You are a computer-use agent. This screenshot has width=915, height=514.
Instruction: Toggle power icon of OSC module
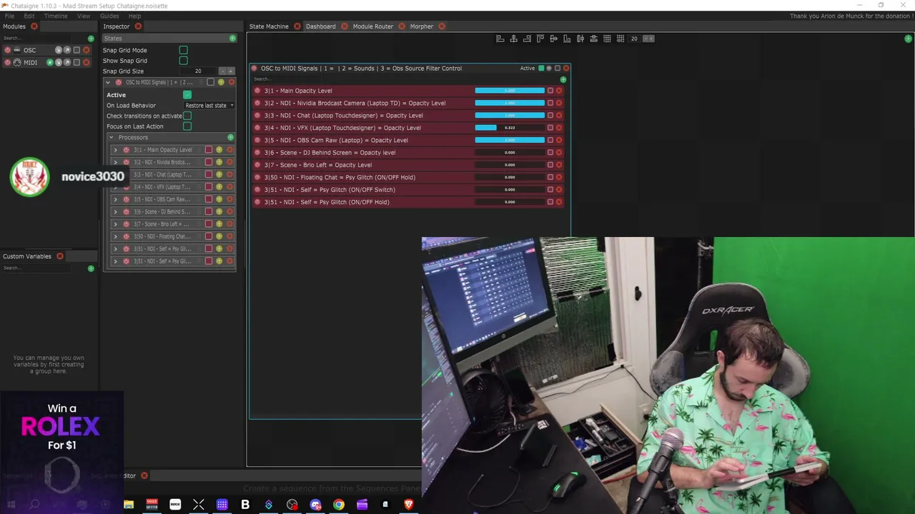[7, 50]
